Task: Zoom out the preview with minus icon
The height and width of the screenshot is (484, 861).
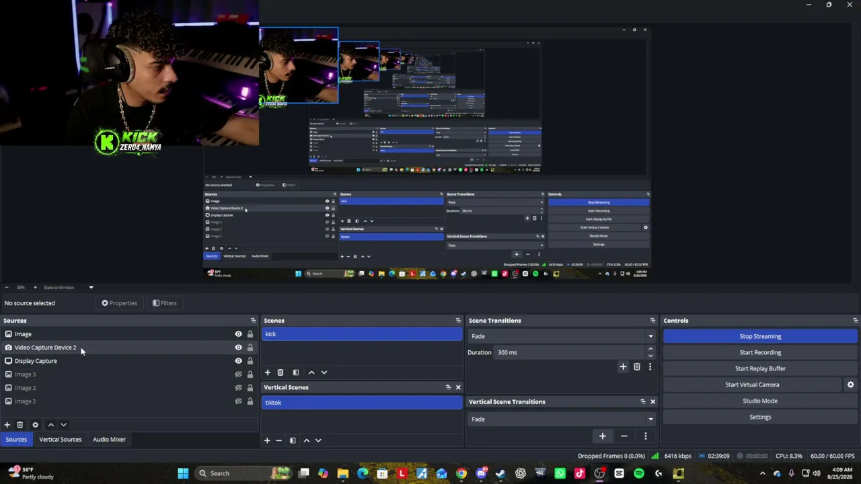Action: [7, 288]
